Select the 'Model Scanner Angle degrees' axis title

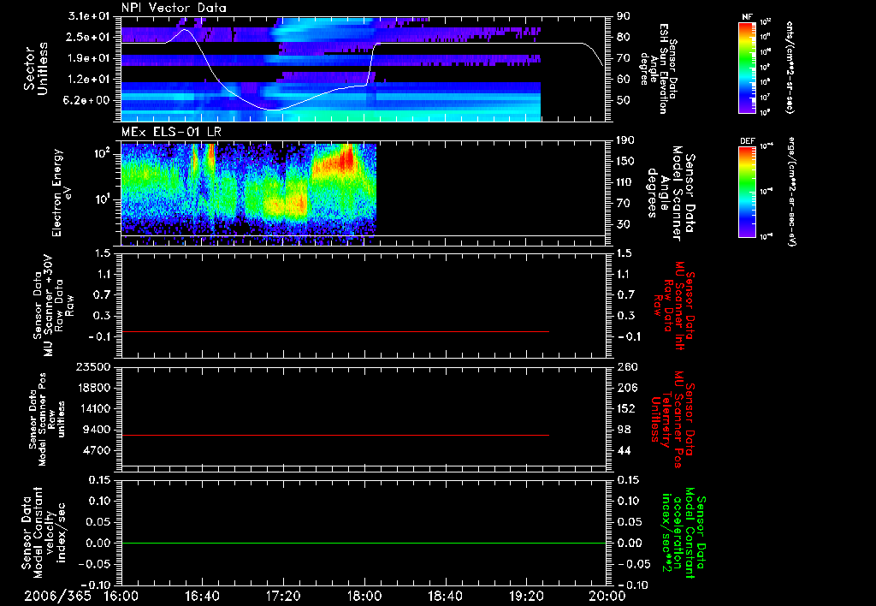[x=671, y=193]
